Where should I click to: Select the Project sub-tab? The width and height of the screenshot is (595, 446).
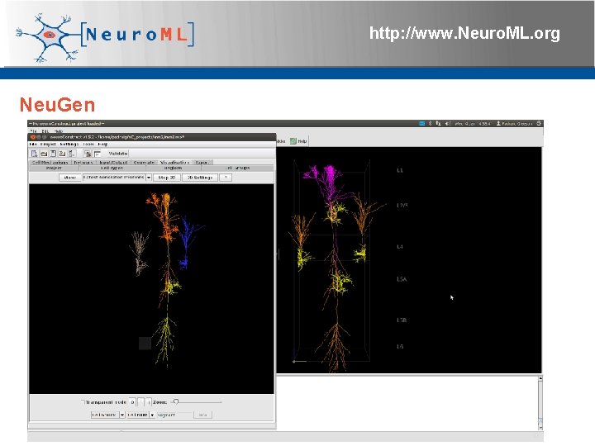[x=54, y=168]
